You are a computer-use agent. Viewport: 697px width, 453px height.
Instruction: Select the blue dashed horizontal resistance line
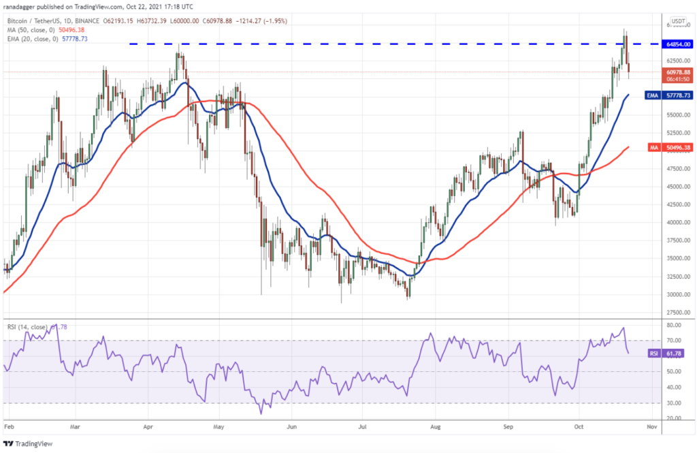(340, 44)
